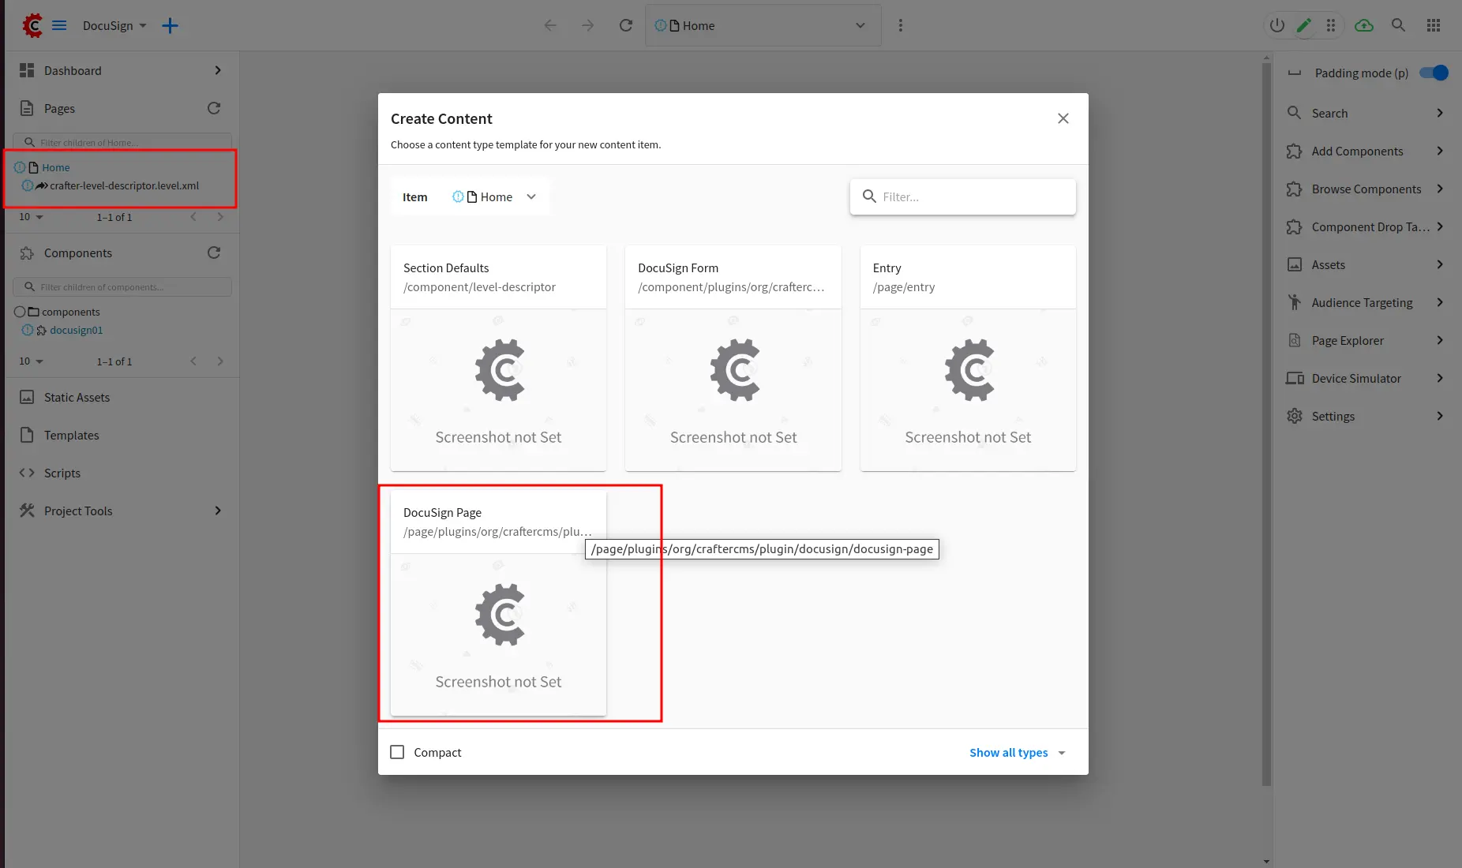1462x868 pixels.
Task: Refresh the preview with reload icon
Action: (x=626, y=25)
